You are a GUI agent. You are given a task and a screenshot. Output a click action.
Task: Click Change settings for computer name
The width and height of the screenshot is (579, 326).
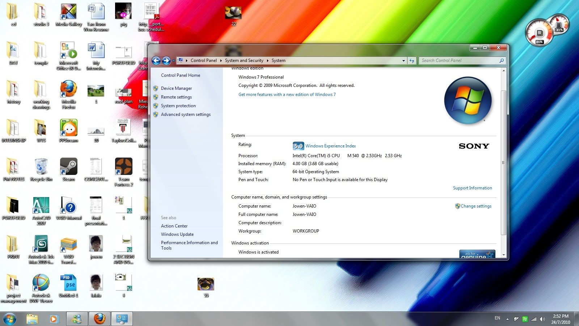pyautogui.click(x=476, y=206)
